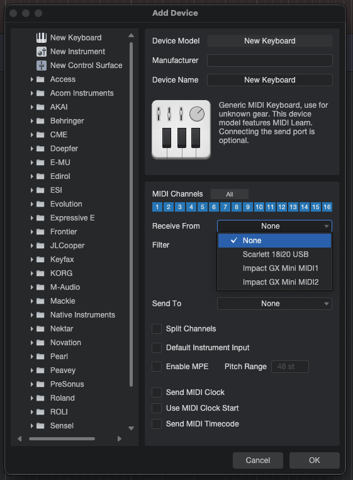The height and width of the screenshot is (480, 353).
Task: Click the Acorn Instruments folder icon
Action: coord(40,93)
